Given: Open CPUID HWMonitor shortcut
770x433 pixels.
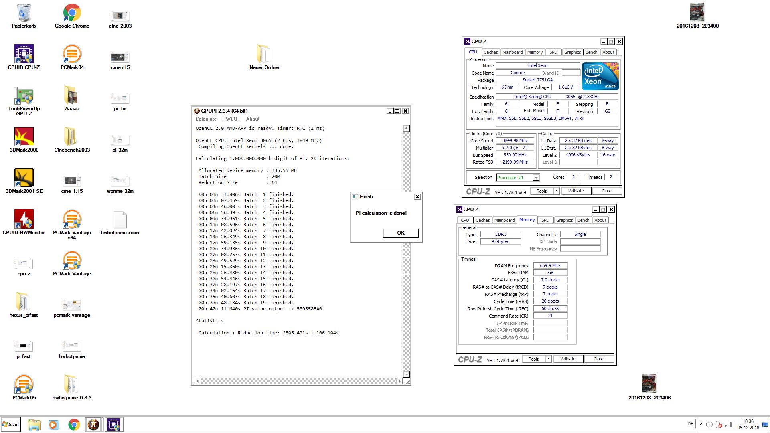Looking at the screenshot, I should pyautogui.click(x=24, y=223).
